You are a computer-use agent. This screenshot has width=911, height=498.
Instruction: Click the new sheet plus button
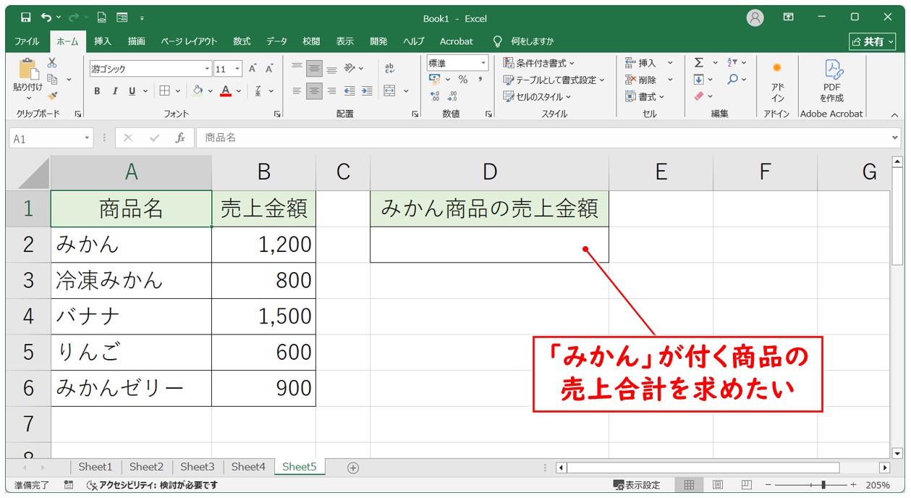(353, 468)
